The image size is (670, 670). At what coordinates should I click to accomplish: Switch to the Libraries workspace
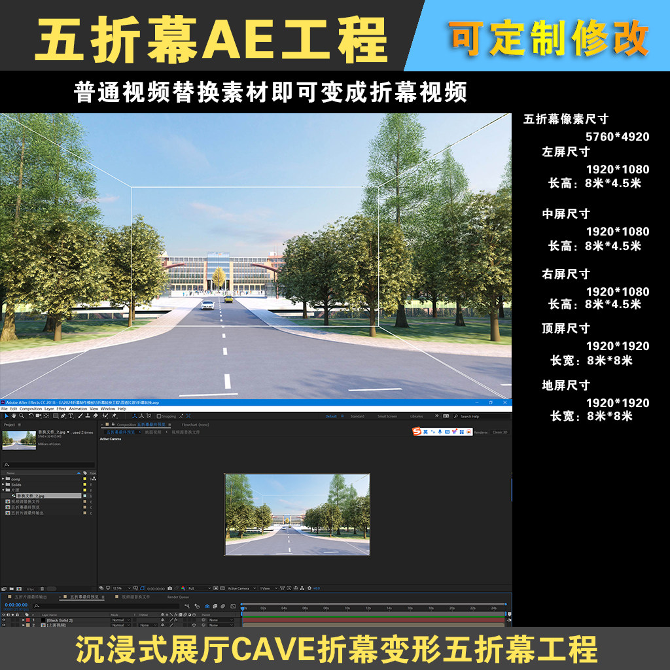tap(417, 416)
